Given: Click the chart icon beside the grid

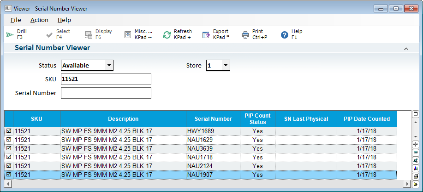Looking at the screenshot, I should click(x=415, y=168).
